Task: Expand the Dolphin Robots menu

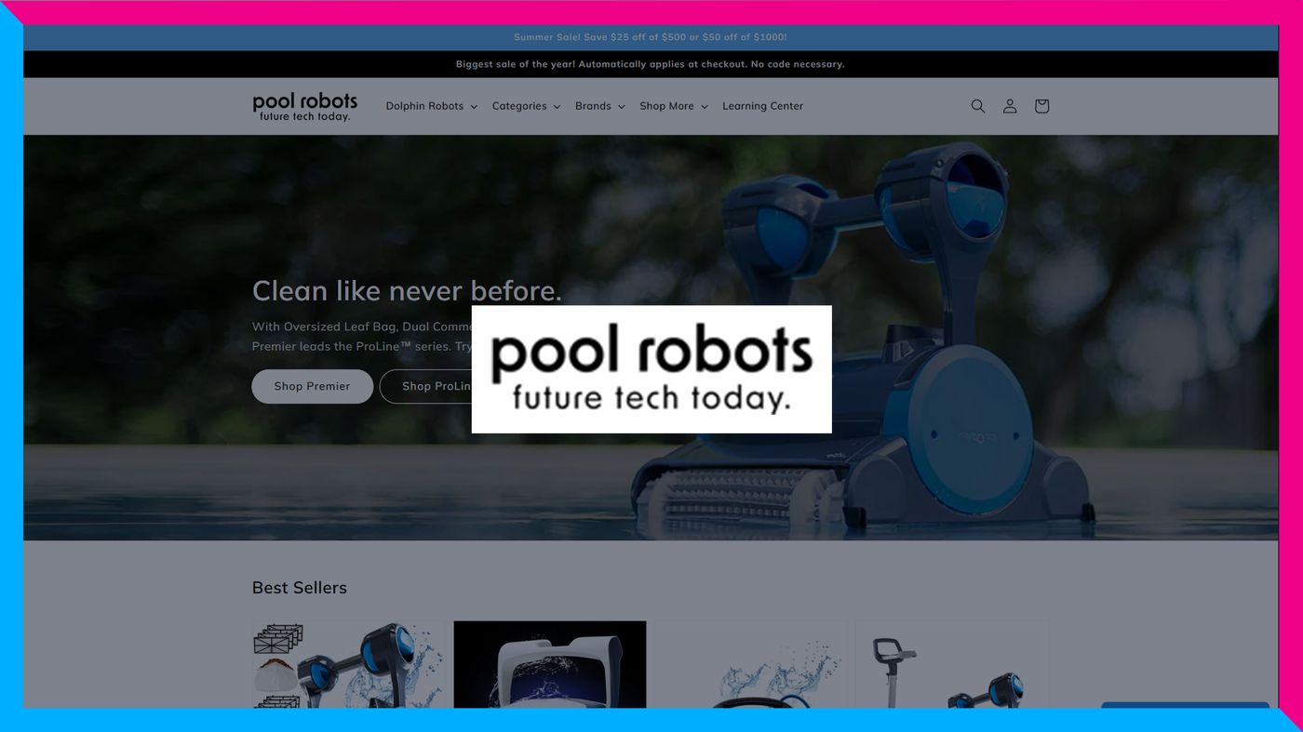Action: pos(432,106)
